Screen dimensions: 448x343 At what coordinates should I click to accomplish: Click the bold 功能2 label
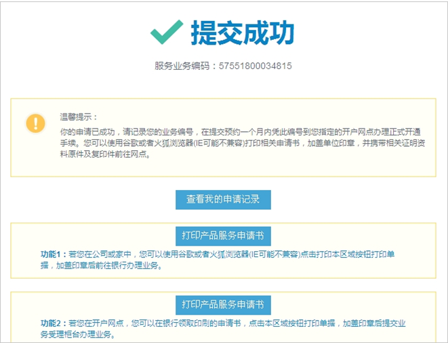point(53,323)
